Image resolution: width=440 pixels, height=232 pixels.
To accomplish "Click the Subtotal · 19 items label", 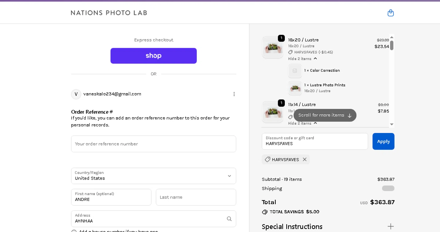I will (282, 179).
